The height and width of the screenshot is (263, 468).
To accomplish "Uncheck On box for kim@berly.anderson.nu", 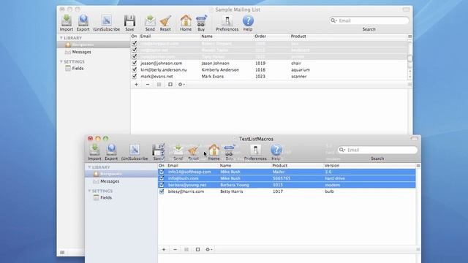I will [135, 70].
